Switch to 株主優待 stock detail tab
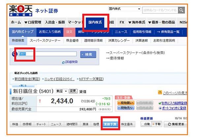The width and height of the screenshot is (198, 139). tap(127, 124)
